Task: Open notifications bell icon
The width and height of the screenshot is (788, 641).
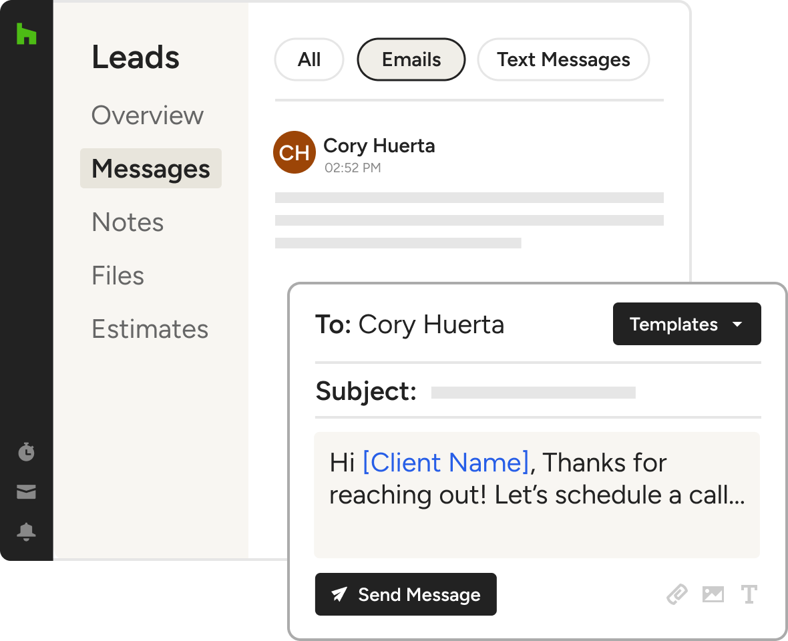Action: pyautogui.click(x=26, y=532)
